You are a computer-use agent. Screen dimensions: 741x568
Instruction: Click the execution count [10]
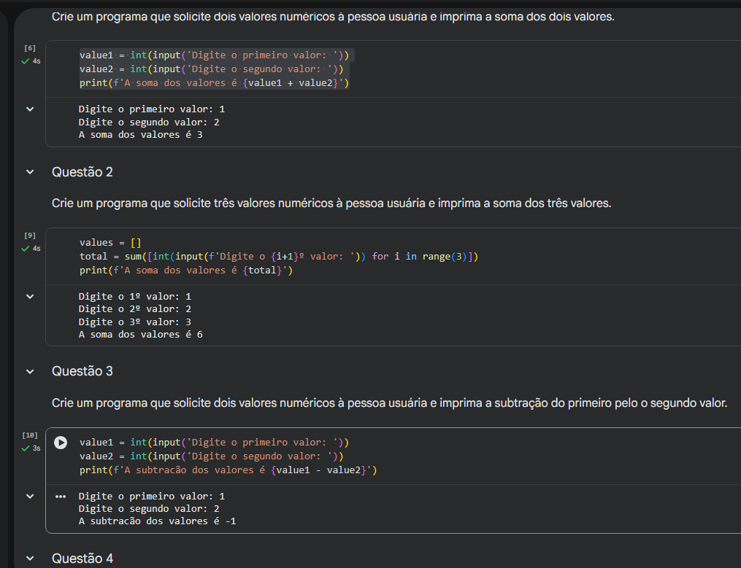click(x=30, y=435)
